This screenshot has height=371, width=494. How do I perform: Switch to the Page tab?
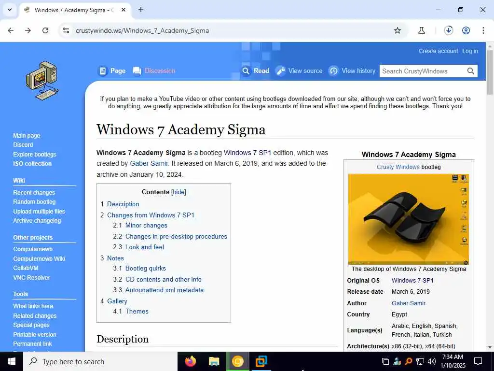pyautogui.click(x=112, y=71)
